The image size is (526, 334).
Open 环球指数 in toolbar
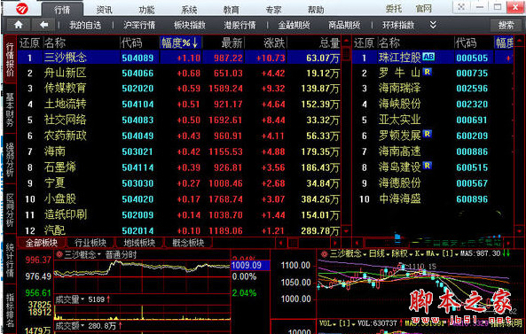[398, 25]
